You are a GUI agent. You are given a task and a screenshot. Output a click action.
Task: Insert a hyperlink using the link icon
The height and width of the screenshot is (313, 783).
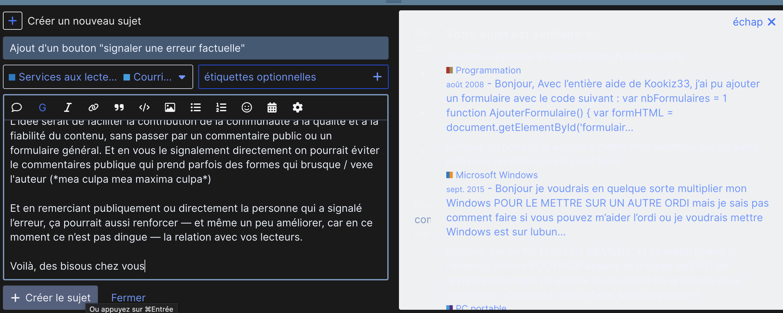pyautogui.click(x=93, y=107)
